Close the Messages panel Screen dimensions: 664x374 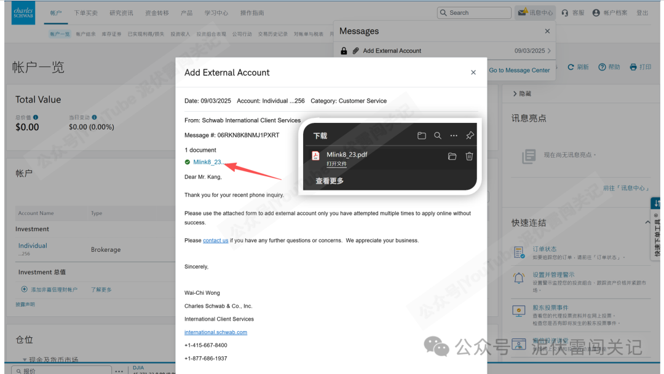point(547,31)
